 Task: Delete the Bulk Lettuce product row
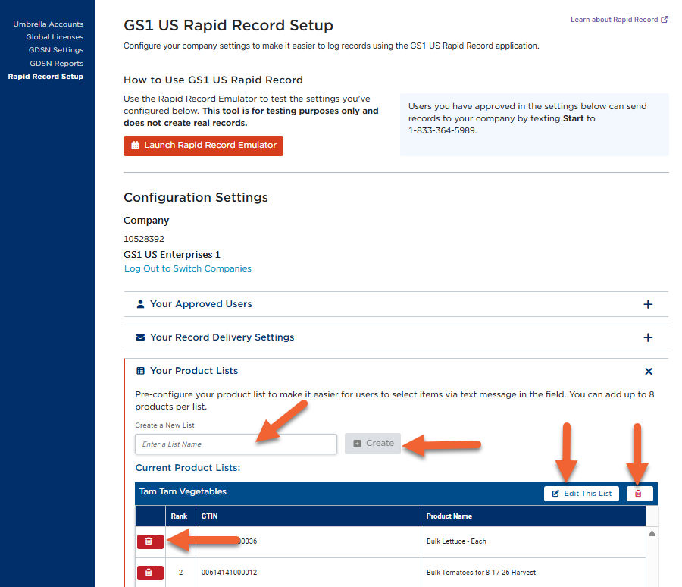pyautogui.click(x=150, y=541)
